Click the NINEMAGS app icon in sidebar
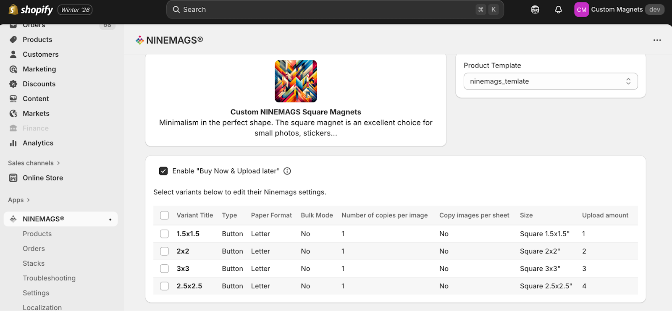 point(13,219)
